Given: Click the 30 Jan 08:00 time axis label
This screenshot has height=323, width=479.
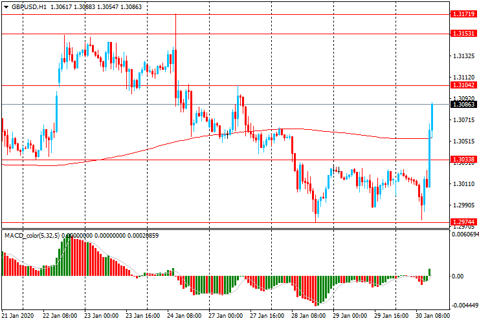Looking at the screenshot, I should click(432, 315).
